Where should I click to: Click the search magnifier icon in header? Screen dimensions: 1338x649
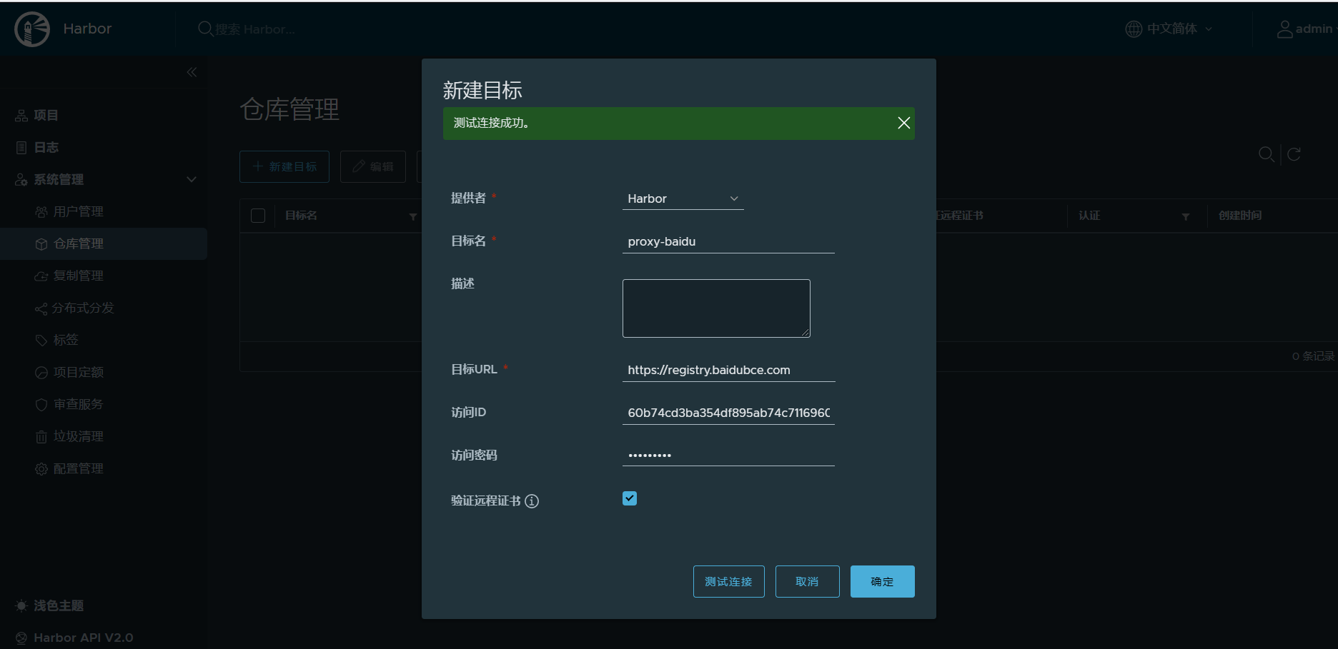pyautogui.click(x=205, y=29)
